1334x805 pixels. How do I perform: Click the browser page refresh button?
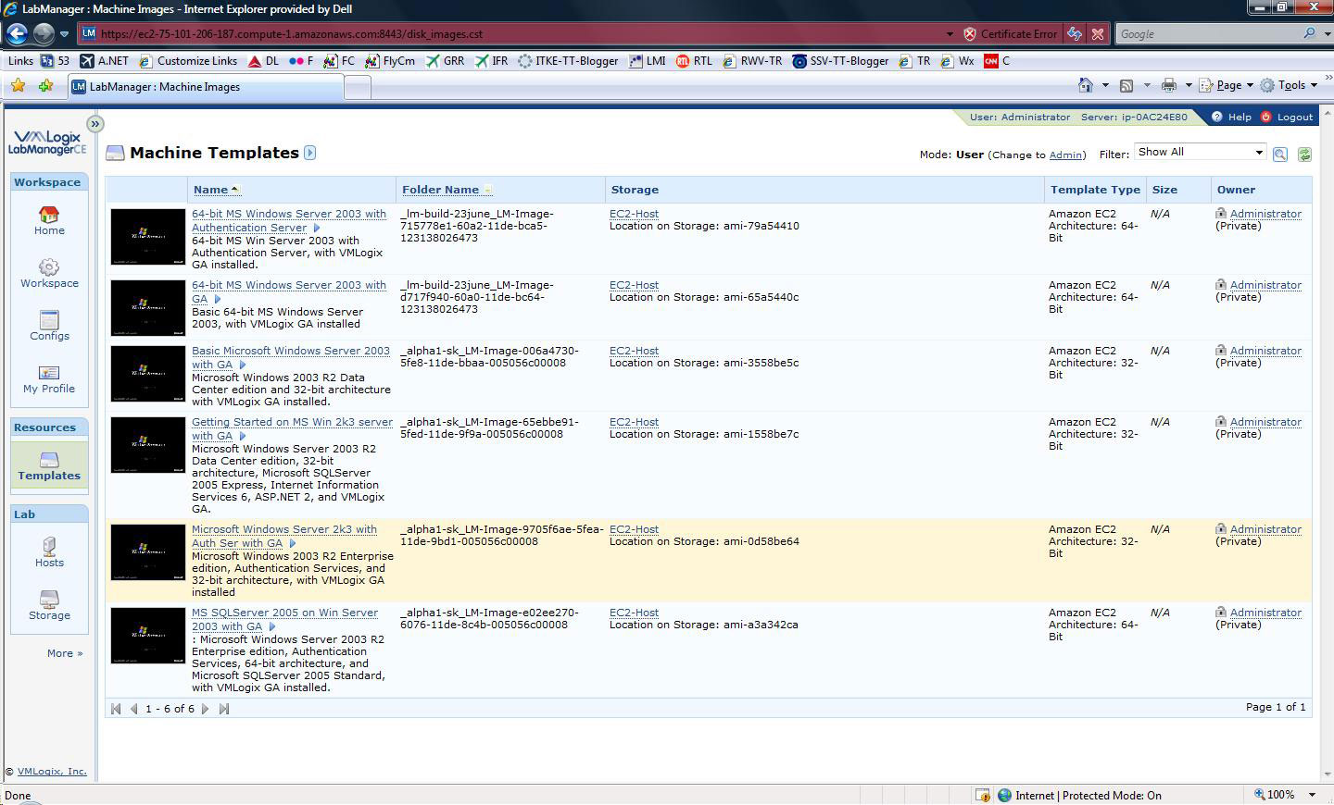point(1075,33)
